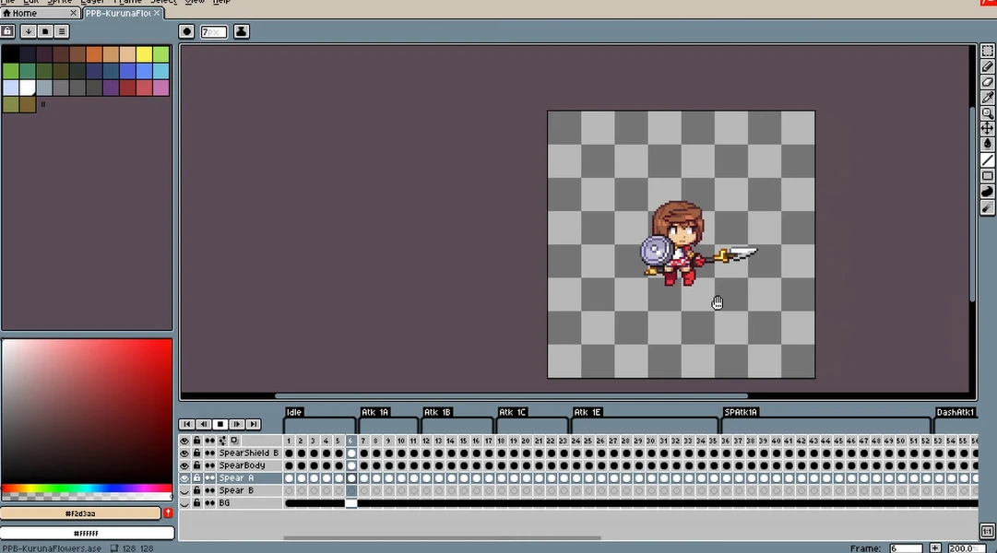997x553 pixels.
Task: Select the Rectangular Marquee tool
Action: point(987,52)
